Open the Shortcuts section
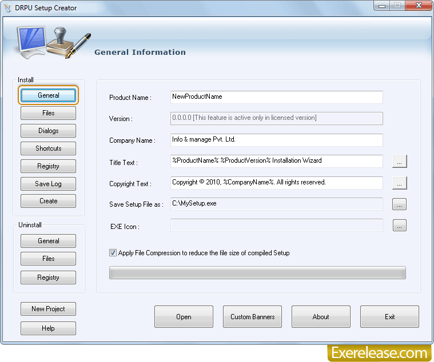This screenshot has height=362, width=434. 48,148
